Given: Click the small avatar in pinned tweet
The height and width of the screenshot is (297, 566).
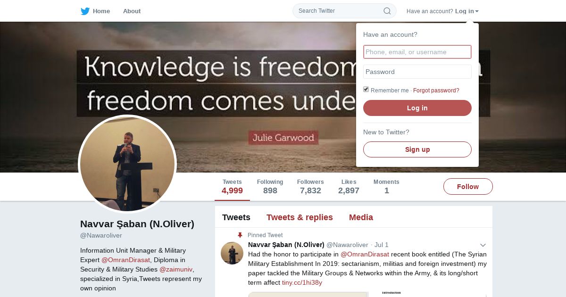Looking at the screenshot, I should coord(232,253).
